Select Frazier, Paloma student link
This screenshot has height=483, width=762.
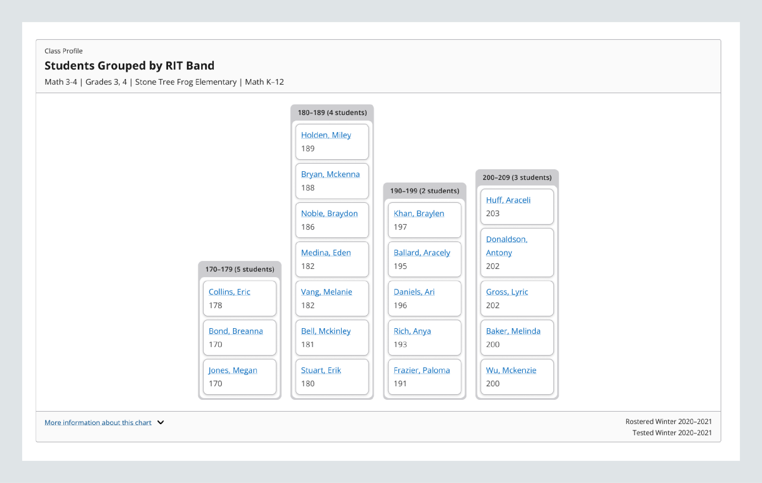click(421, 370)
